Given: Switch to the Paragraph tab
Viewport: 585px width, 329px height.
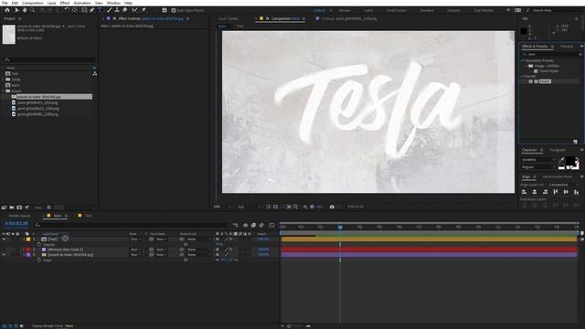Looking at the screenshot, I should (558, 150).
